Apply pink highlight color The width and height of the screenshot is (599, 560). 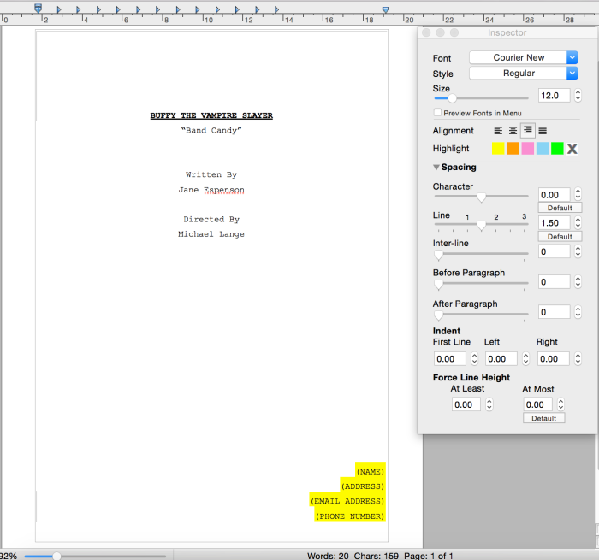tap(528, 149)
